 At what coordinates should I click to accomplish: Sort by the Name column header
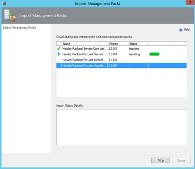click(85, 44)
